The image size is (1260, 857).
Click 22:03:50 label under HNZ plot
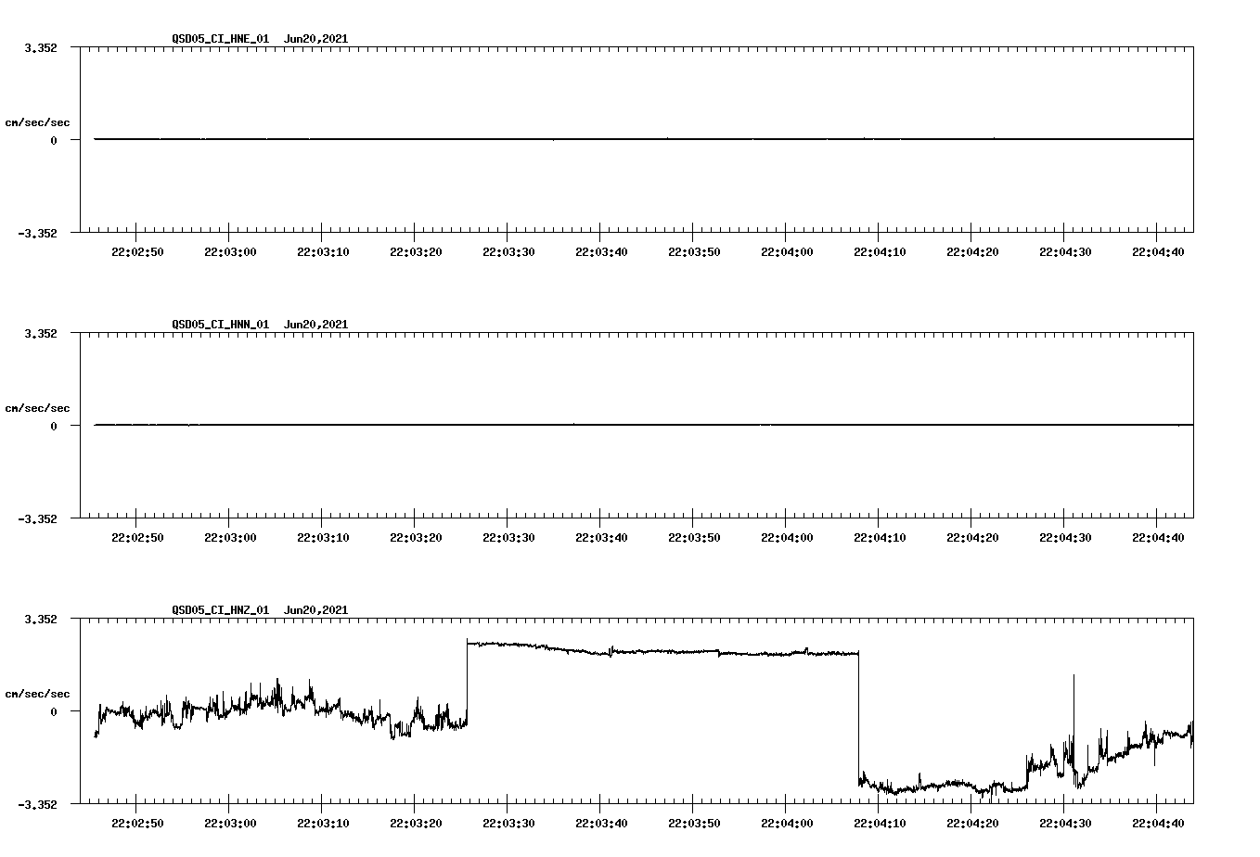694,824
